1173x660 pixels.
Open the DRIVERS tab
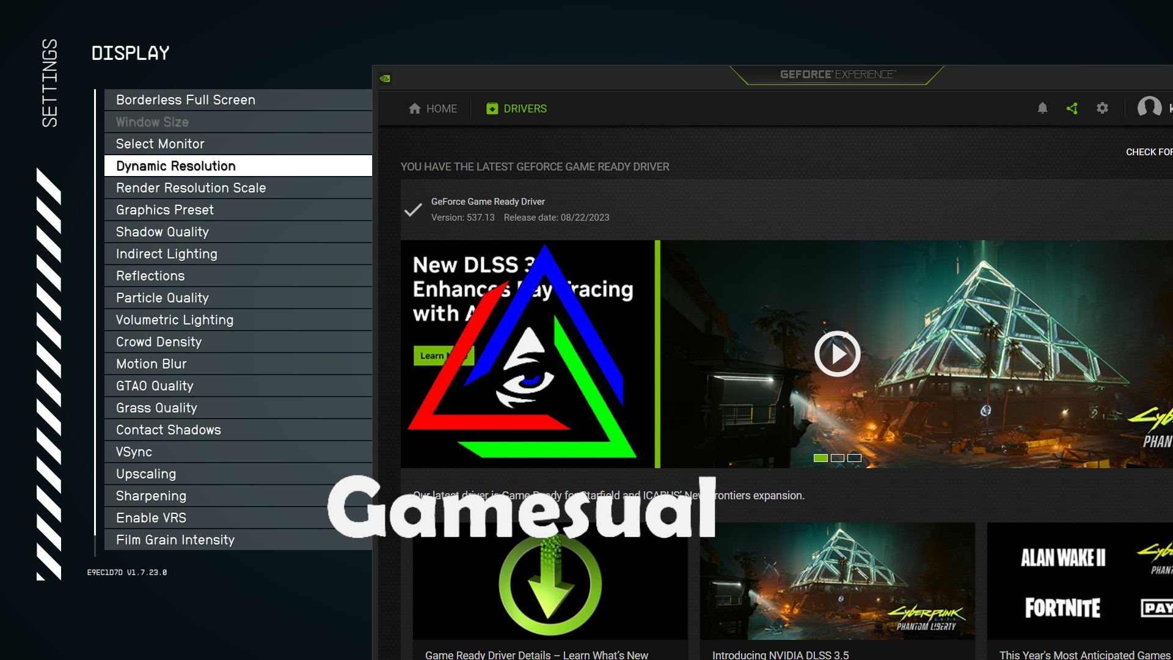[x=516, y=108]
